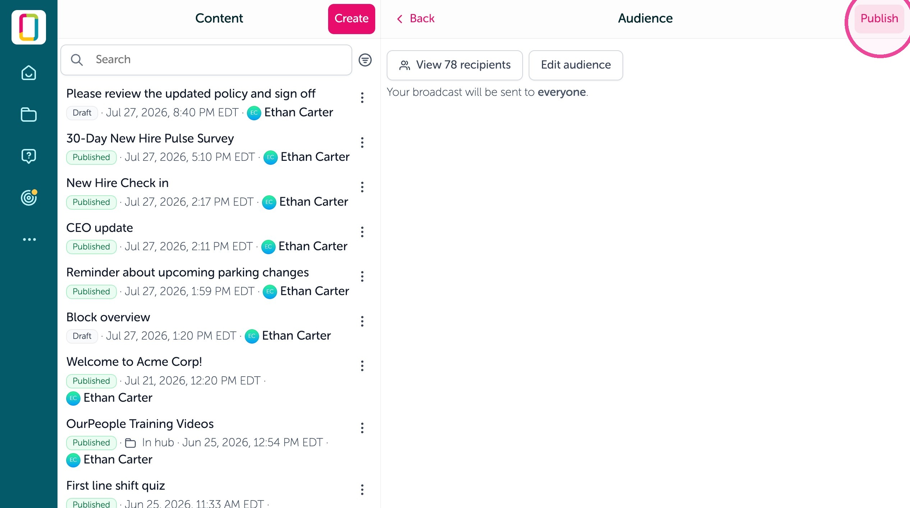Select the Welcome to Acme Corp! item
Image resolution: width=910 pixels, height=508 pixels.
point(208,380)
